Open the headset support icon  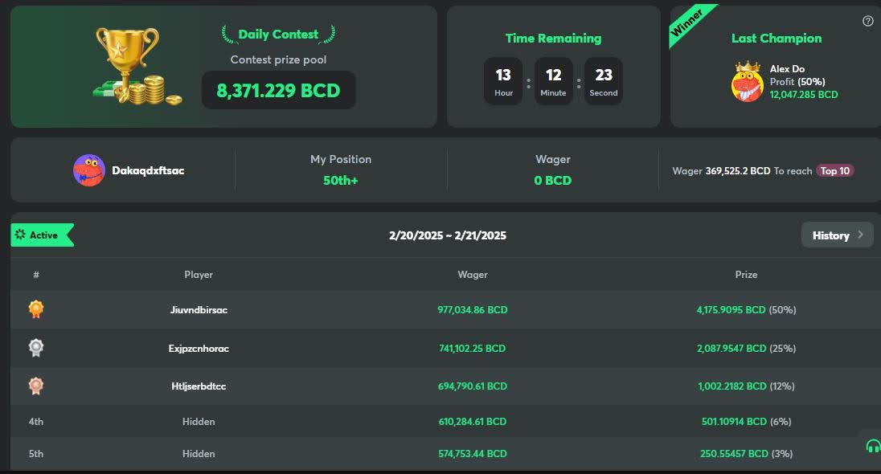(872, 446)
